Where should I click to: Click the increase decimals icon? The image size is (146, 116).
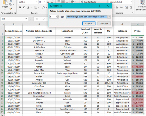pyautogui.click(x=126, y=7)
